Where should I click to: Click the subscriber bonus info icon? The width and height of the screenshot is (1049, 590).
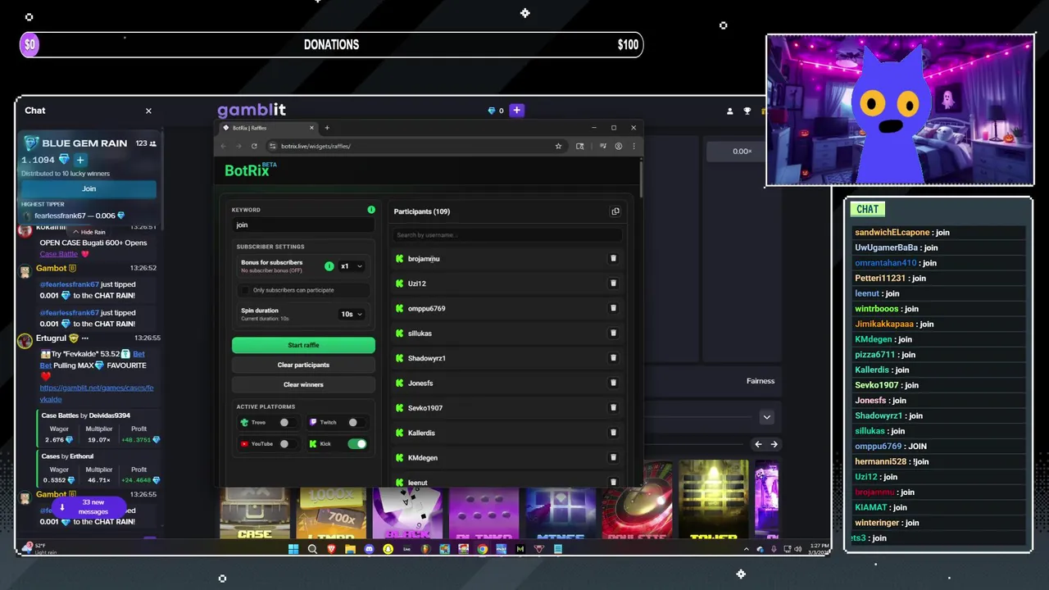[329, 266]
